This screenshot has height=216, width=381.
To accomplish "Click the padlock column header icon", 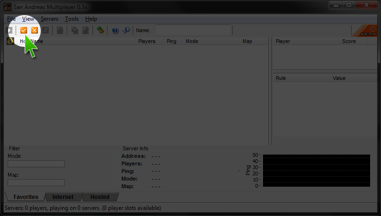I will [10, 41].
